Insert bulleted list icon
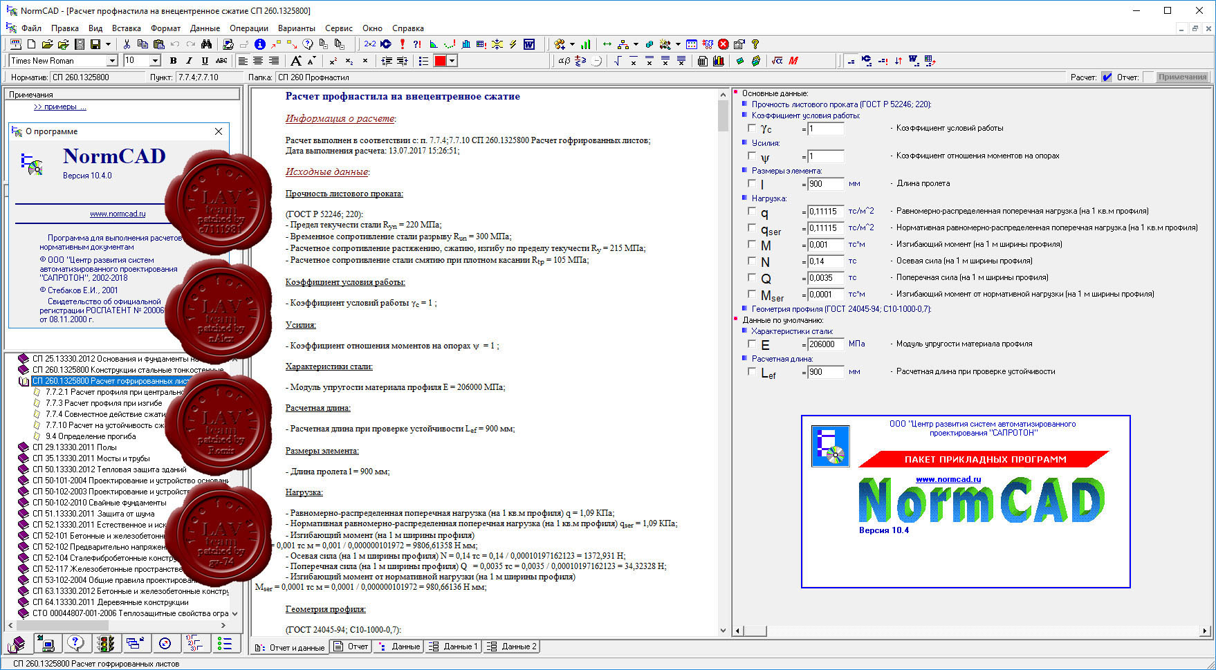This screenshot has height=670, width=1216. click(x=423, y=61)
